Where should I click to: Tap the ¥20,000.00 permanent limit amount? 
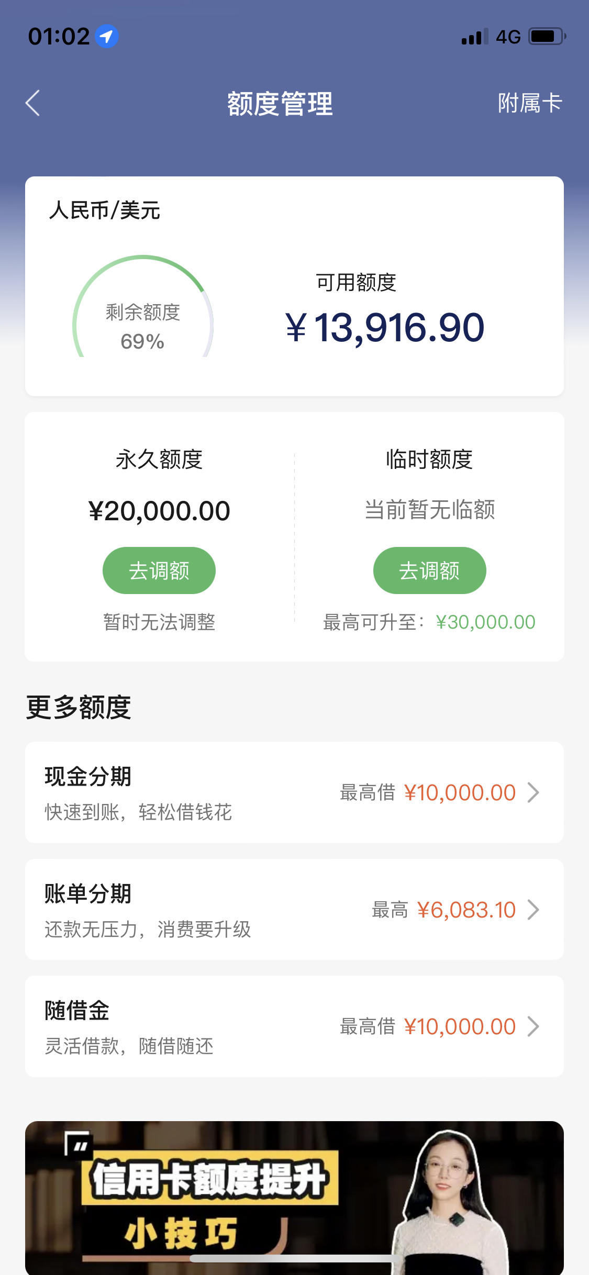159,511
